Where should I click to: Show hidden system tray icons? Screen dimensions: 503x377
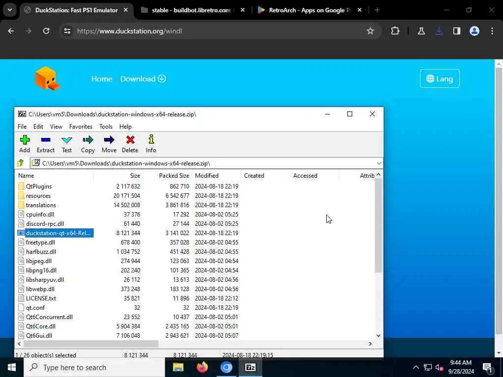416,367
